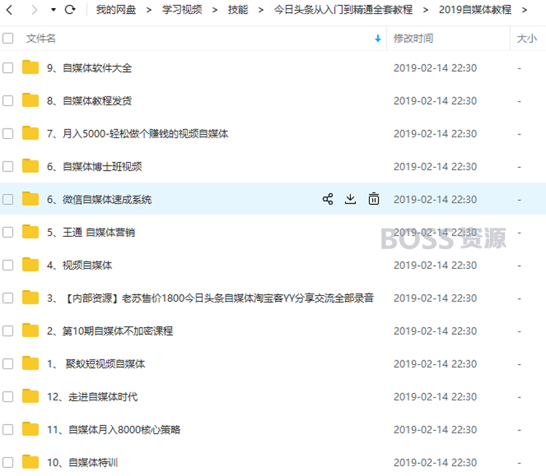
Task: Refresh the folder listing
Action: 71,9
